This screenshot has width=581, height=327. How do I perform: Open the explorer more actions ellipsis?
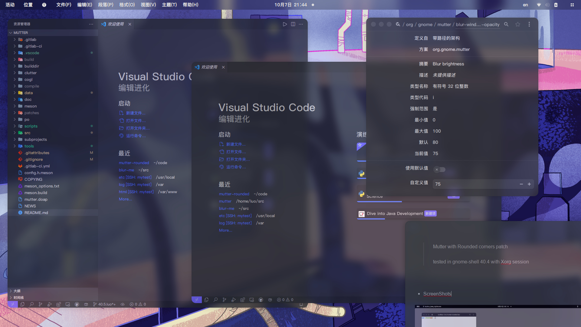[x=91, y=24]
